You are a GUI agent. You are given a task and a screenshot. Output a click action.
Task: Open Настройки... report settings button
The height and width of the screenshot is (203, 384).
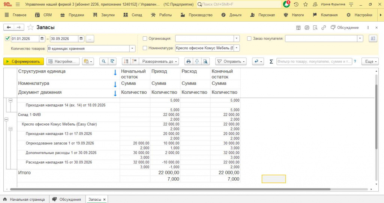click(63, 61)
